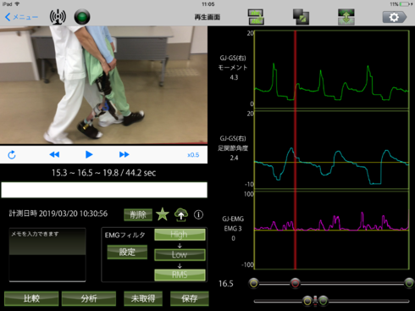Toggle the RMS EMG filter

point(180,275)
